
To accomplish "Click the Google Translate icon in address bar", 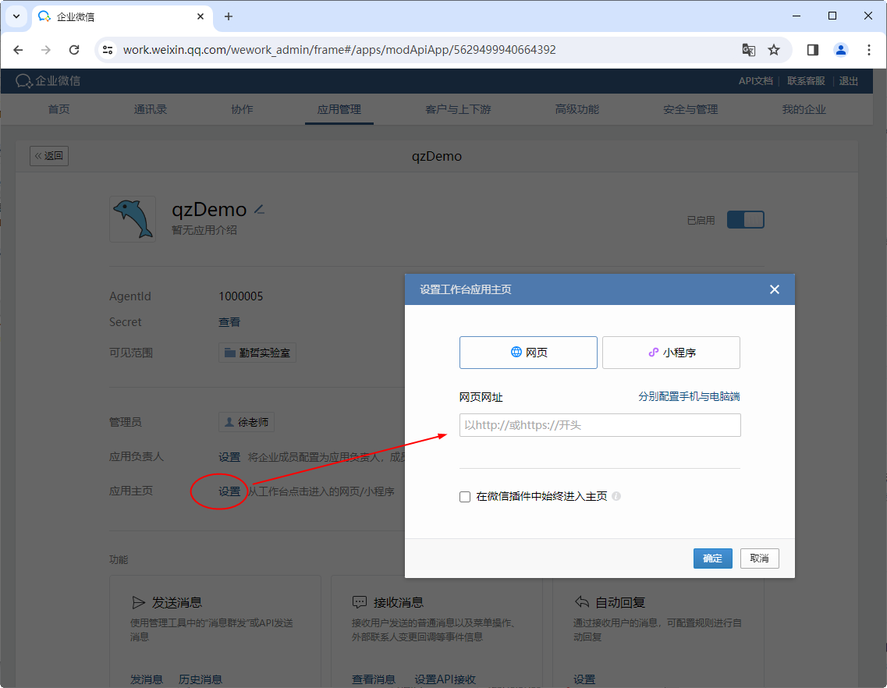I will pos(748,50).
